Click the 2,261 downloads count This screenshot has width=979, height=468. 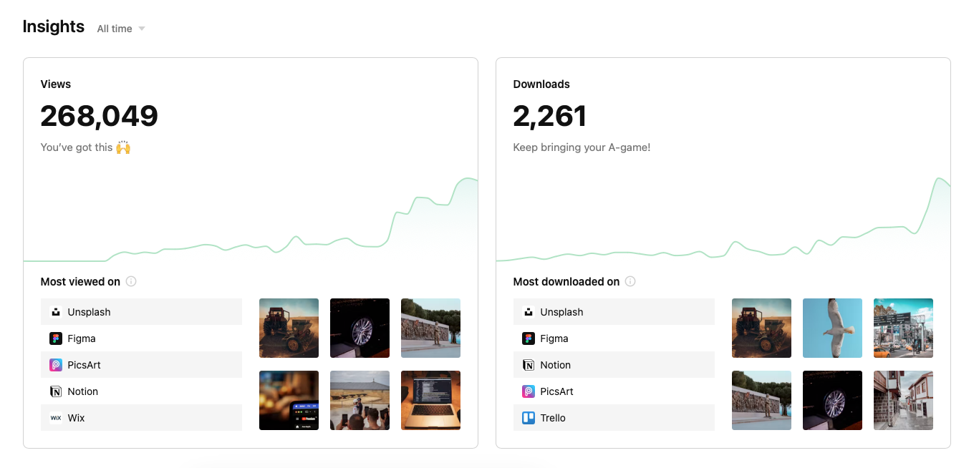(550, 116)
